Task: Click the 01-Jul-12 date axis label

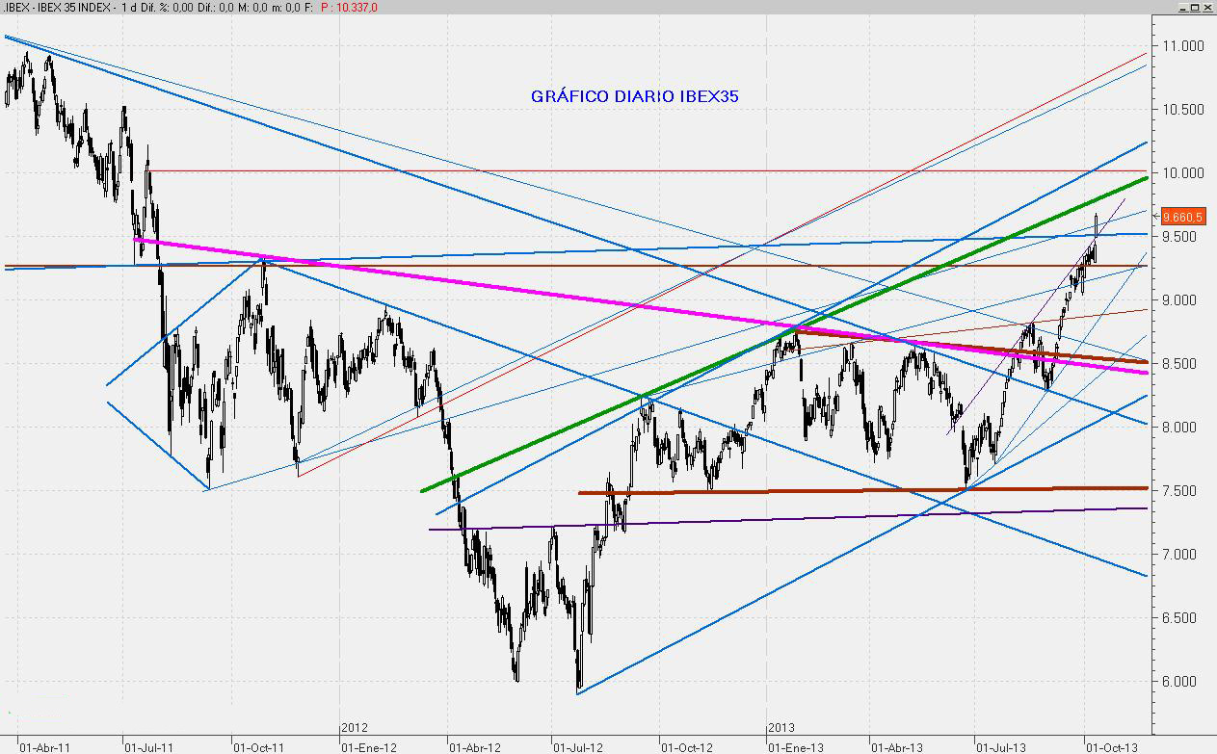Action: [577, 745]
